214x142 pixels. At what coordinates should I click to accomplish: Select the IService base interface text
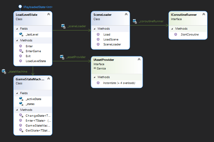click(x=101, y=69)
